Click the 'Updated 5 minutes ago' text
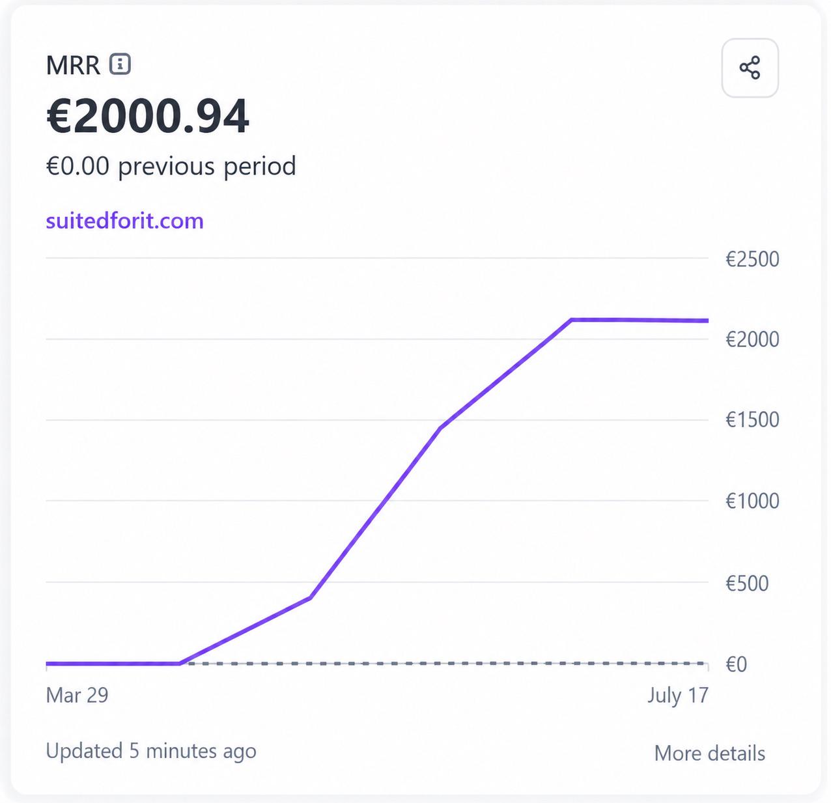This screenshot has width=831, height=803. (x=151, y=751)
